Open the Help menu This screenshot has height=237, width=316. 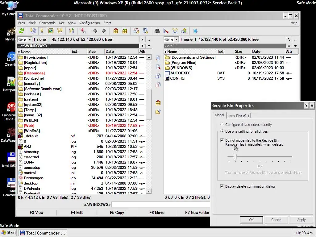click(294, 23)
